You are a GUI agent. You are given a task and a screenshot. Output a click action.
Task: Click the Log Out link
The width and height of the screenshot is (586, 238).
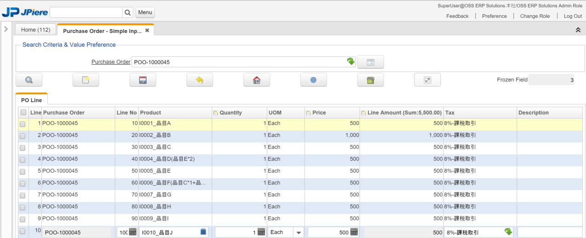tap(573, 16)
